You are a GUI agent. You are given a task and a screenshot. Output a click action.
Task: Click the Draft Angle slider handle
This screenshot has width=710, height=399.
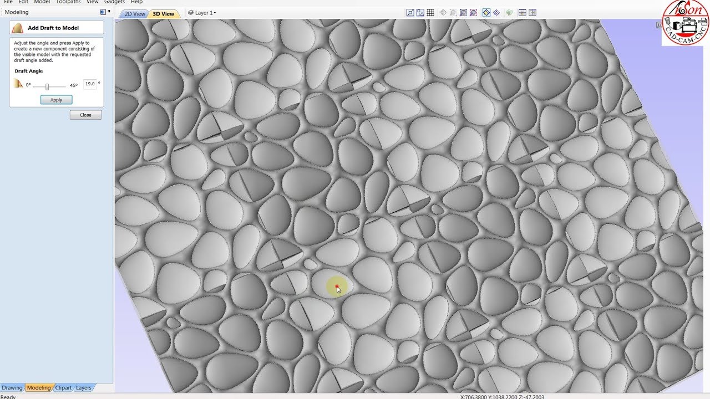47,86
